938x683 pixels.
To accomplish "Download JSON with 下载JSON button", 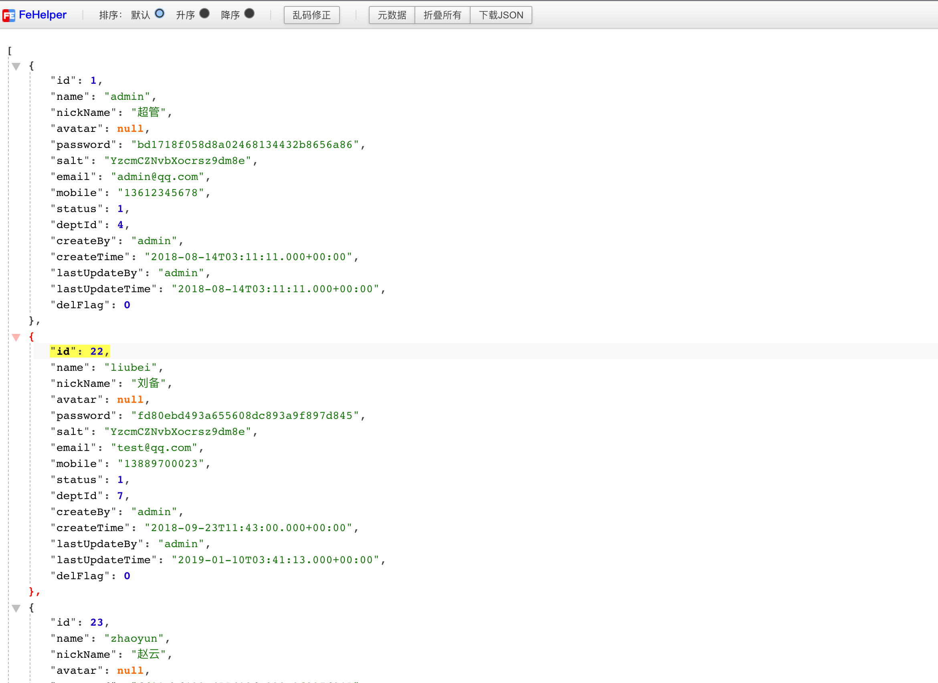I will (x=501, y=15).
